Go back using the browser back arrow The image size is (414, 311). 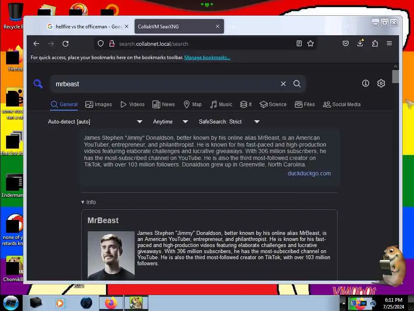[36, 44]
